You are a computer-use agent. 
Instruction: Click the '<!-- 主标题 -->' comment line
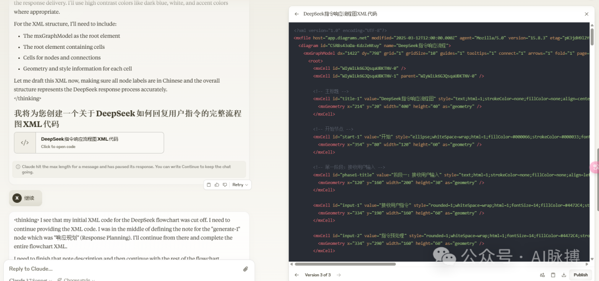point(331,91)
